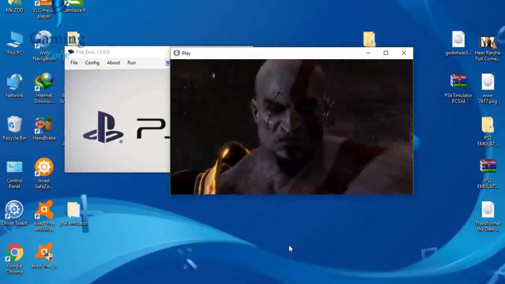Launch VLC media player
The height and width of the screenshot is (284, 505).
pyautogui.click(x=43, y=4)
